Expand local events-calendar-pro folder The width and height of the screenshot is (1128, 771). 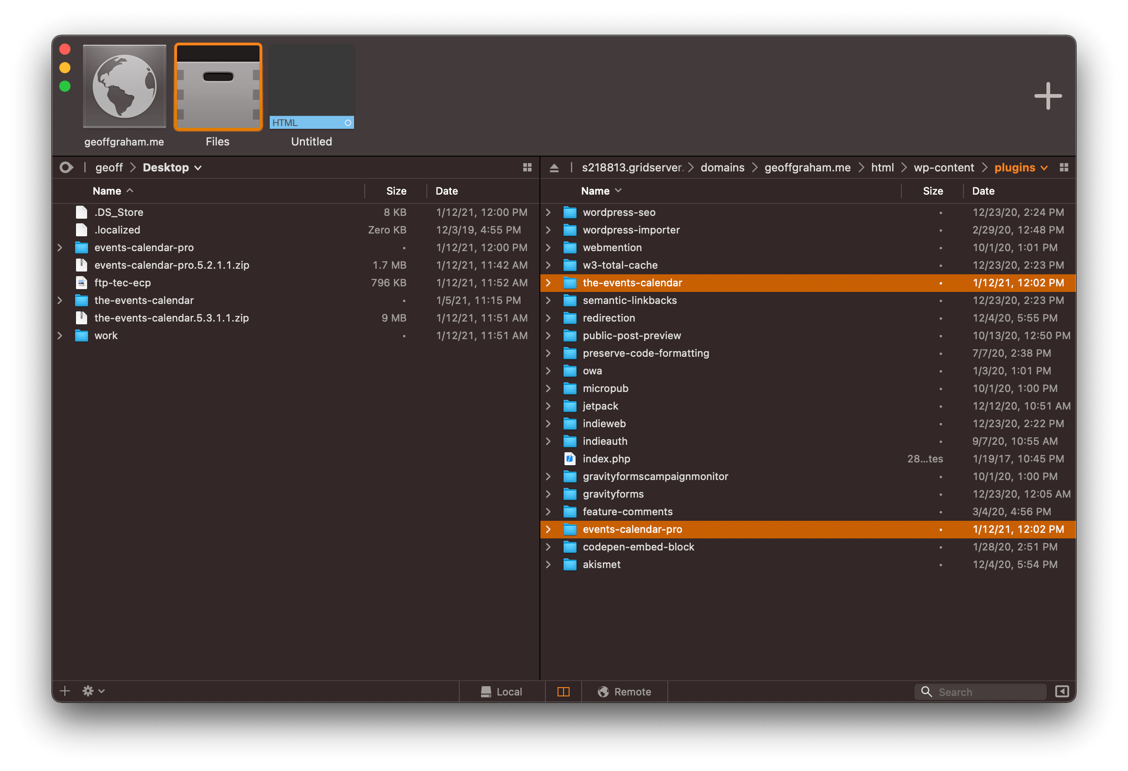[60, 247]
